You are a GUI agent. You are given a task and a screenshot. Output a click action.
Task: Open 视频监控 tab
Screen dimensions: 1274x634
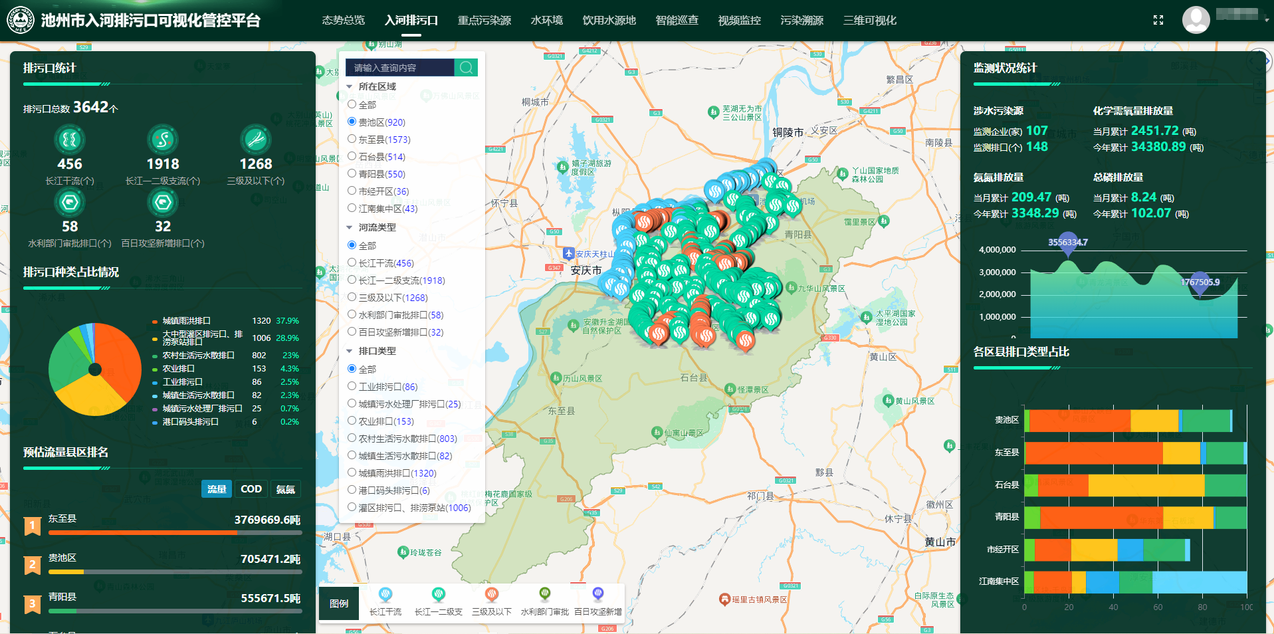pyautogui.click(x=740, y=21)
